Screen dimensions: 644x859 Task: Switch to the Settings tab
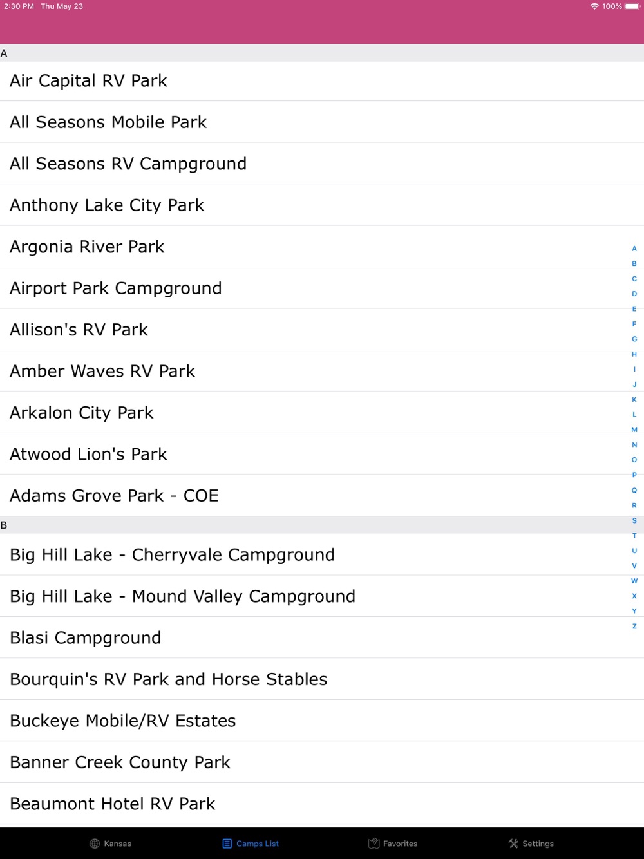pyautogui.click(x=531, y=844)
